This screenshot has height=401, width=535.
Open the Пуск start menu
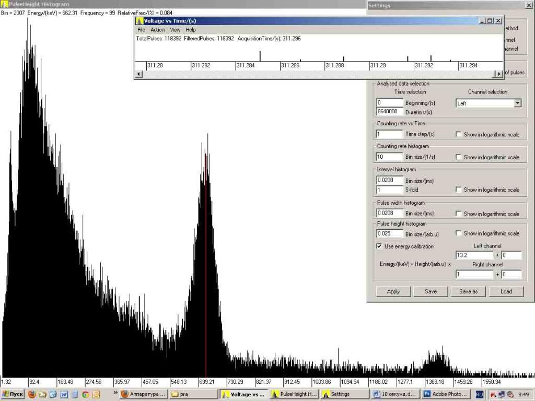[13, 394]
